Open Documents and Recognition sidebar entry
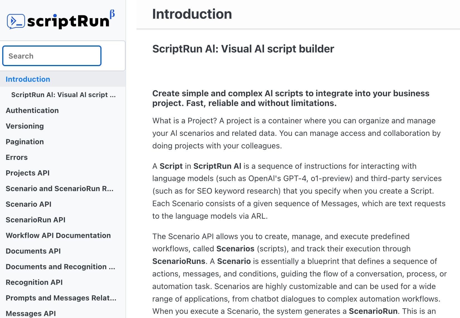Screen dimensions: 460x318 (60, 267)
